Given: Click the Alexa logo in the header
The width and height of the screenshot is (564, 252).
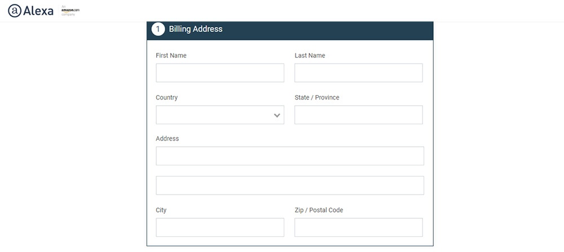Looking at the screenshot, I should pyautogui.click(x=30, y=11).
